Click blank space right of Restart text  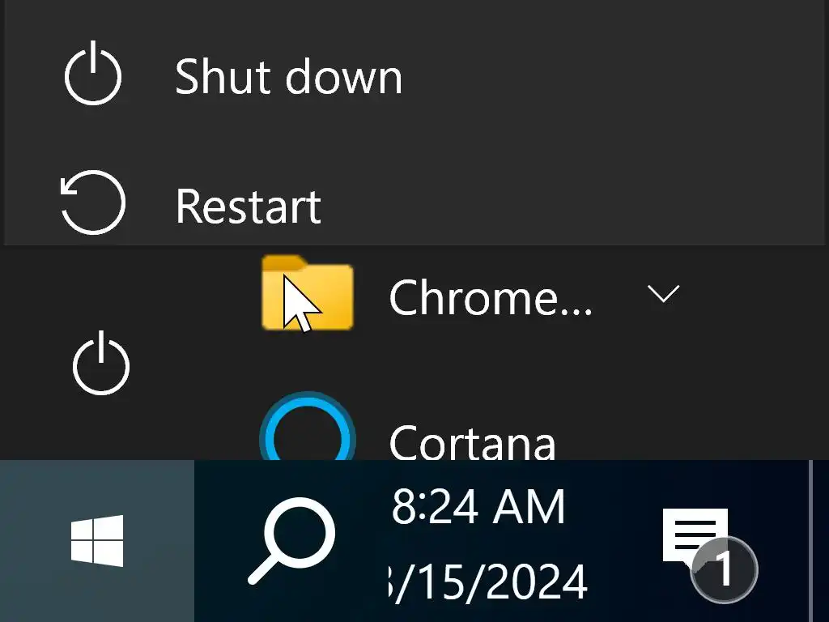point(567,206)
